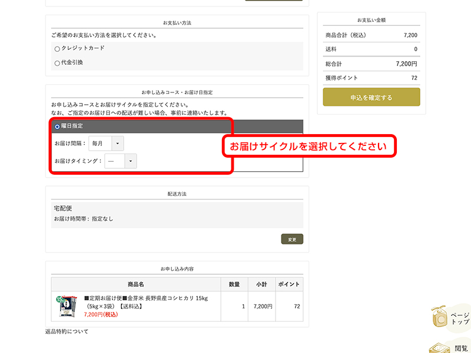Click the 総合計 7,200円 total row
Screen dimensions: 471x353
(371, 64)
